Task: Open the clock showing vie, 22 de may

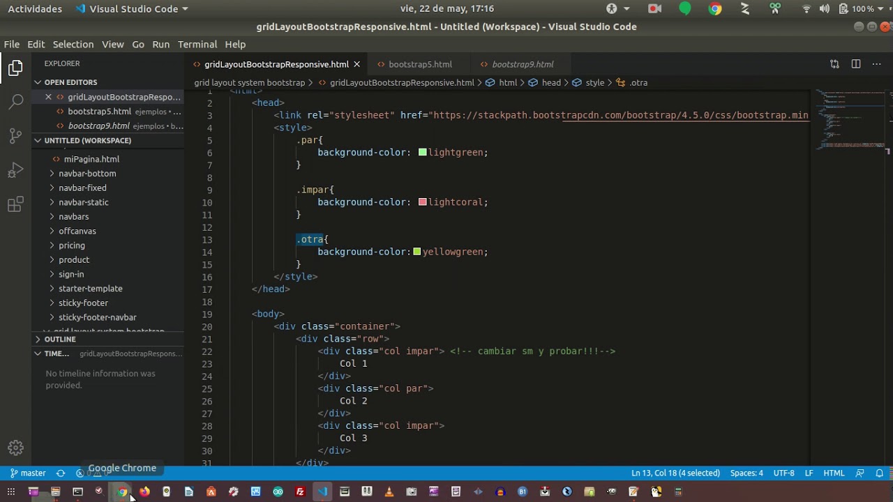Action: pos(447,8)
